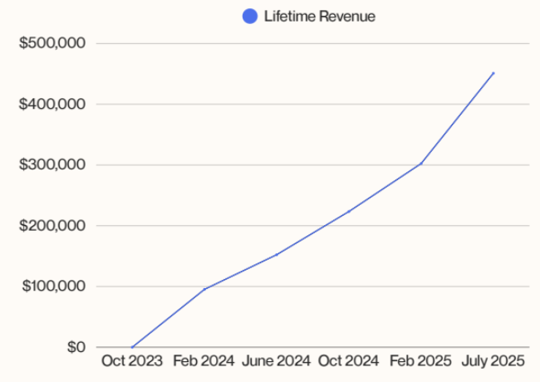Click the $400,000 axis label
This screenshot has width=540, height=382.
(52, 104)
